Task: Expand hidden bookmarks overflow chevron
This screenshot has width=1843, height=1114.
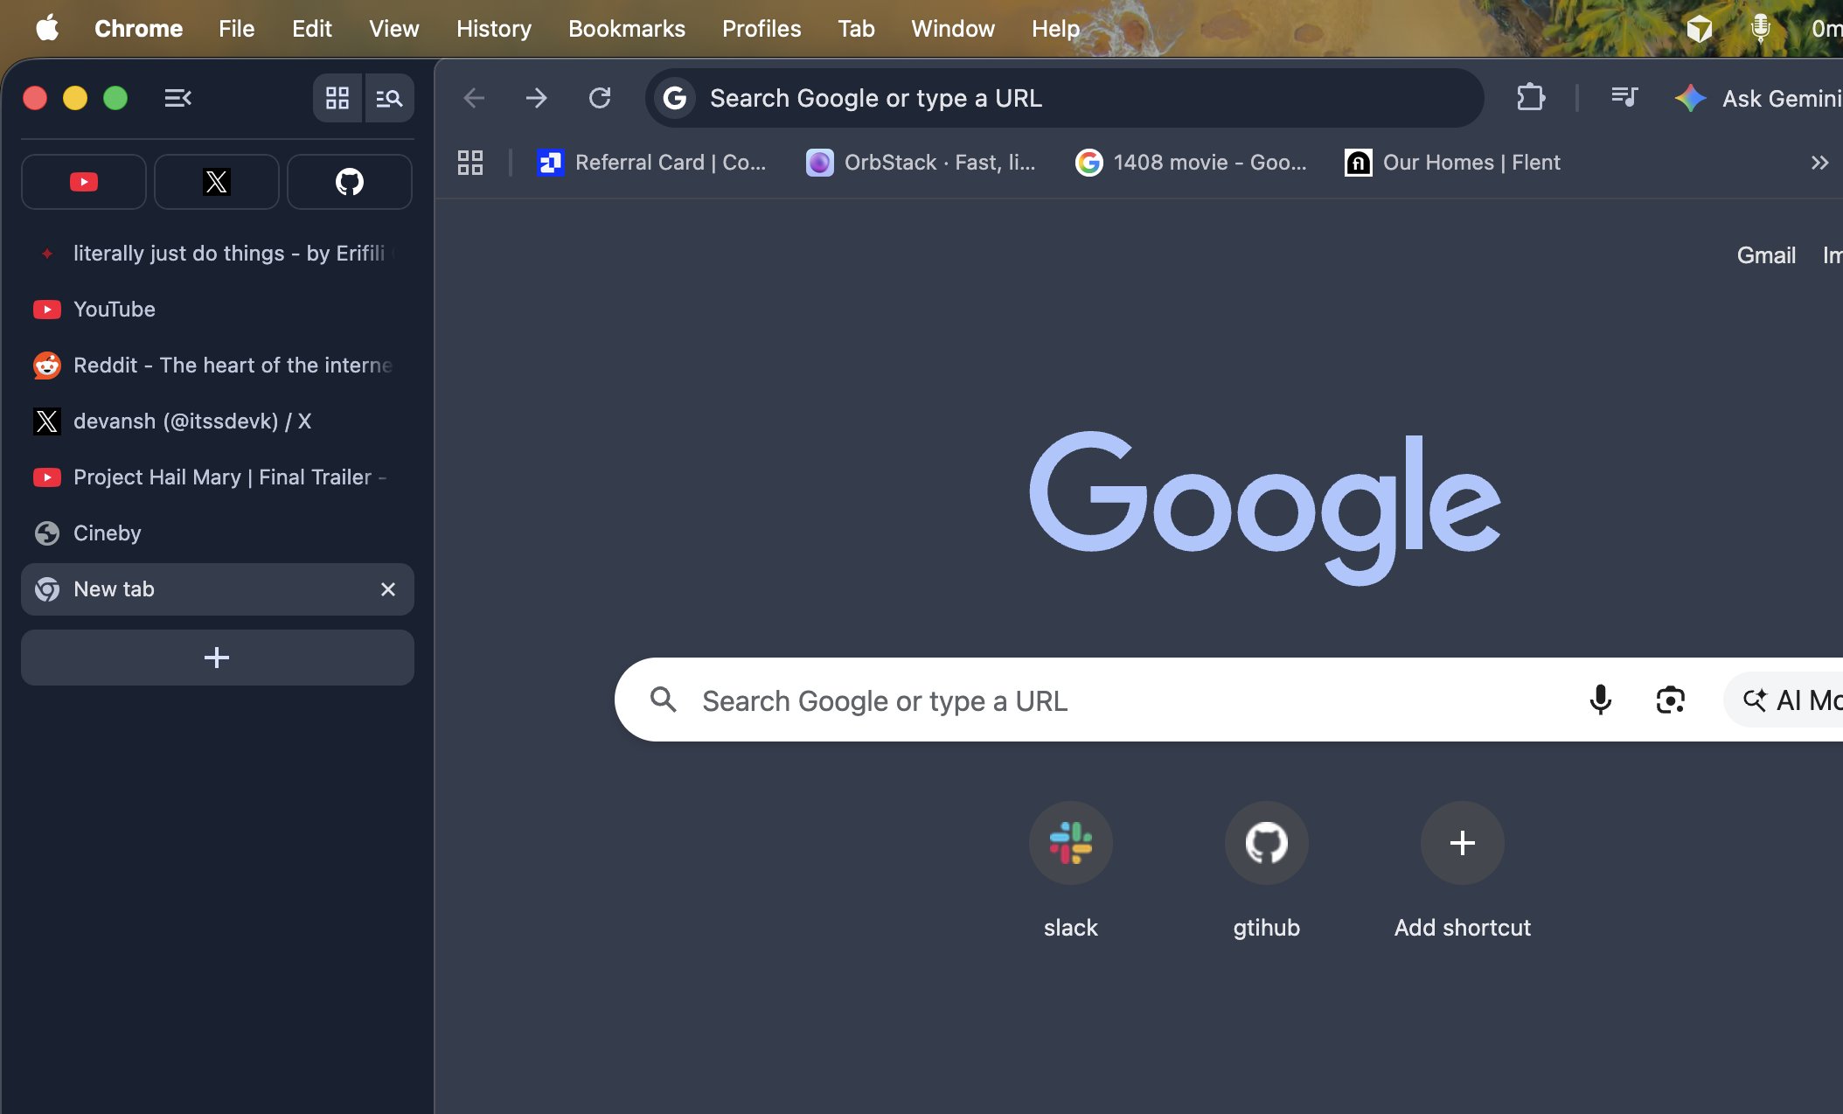Action: pyautogui.click(x=1819, y=163)
